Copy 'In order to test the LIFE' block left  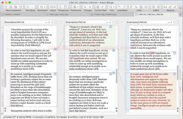(175, 53)
